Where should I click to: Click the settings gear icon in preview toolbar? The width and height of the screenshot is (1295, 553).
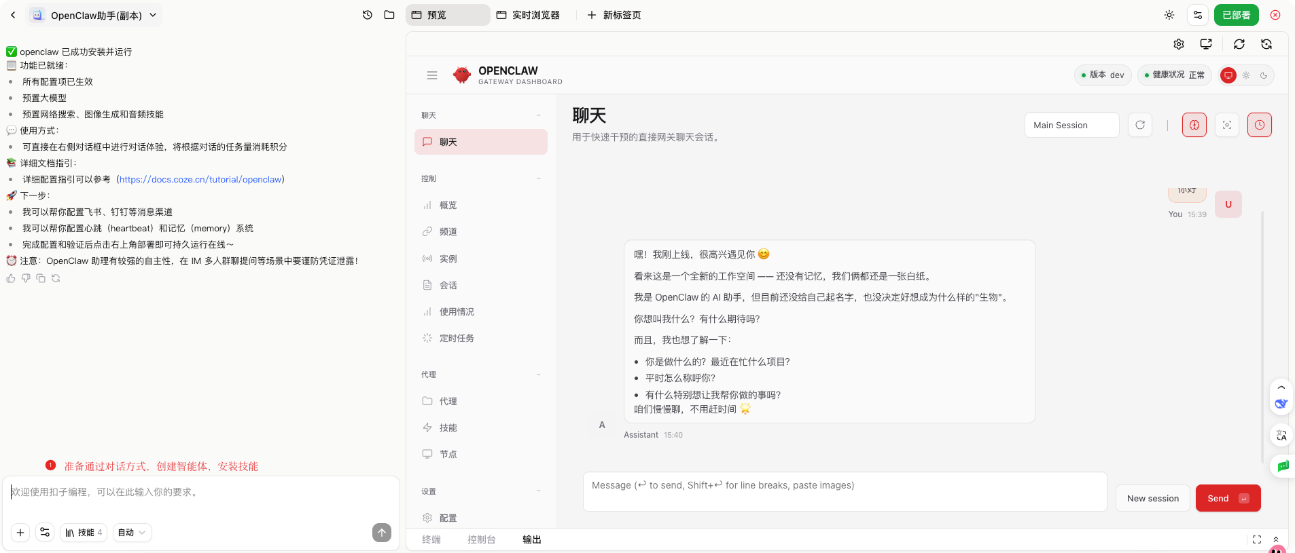[1179, 44]
